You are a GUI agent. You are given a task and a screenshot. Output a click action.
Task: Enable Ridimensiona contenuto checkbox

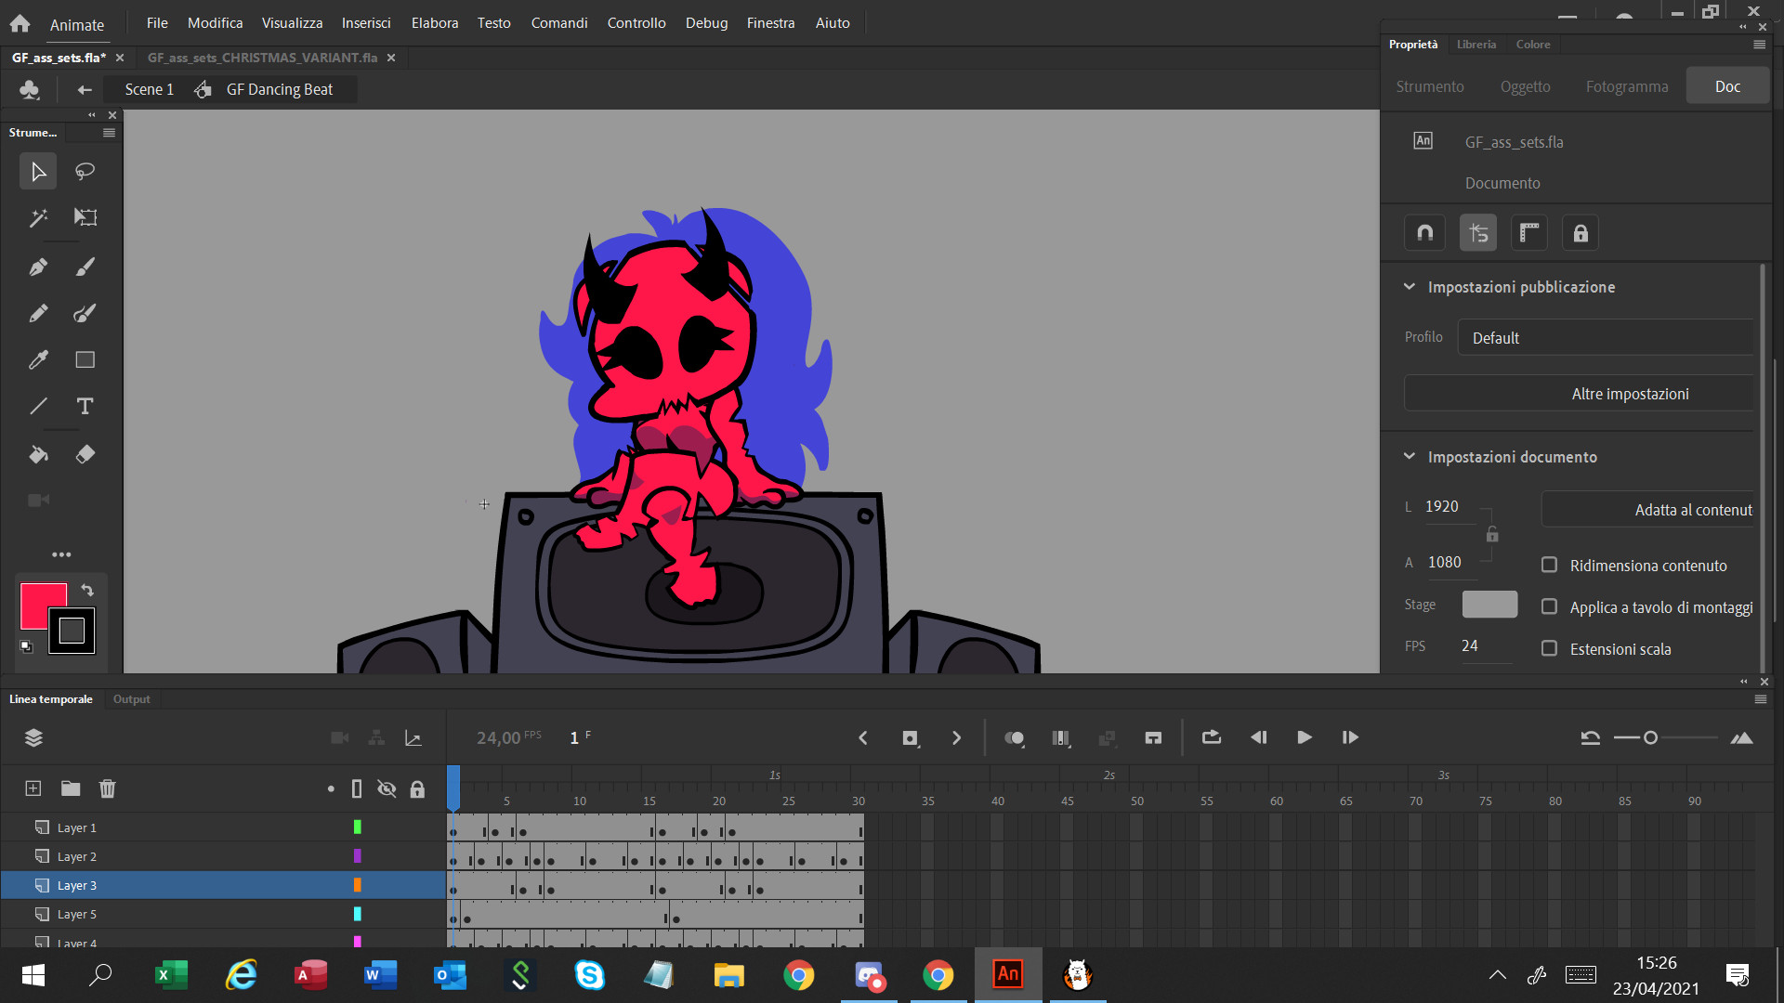click(x=1549, y=565)
